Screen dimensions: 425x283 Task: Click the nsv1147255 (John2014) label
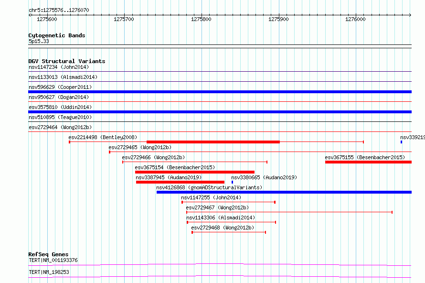coord(211,197)
